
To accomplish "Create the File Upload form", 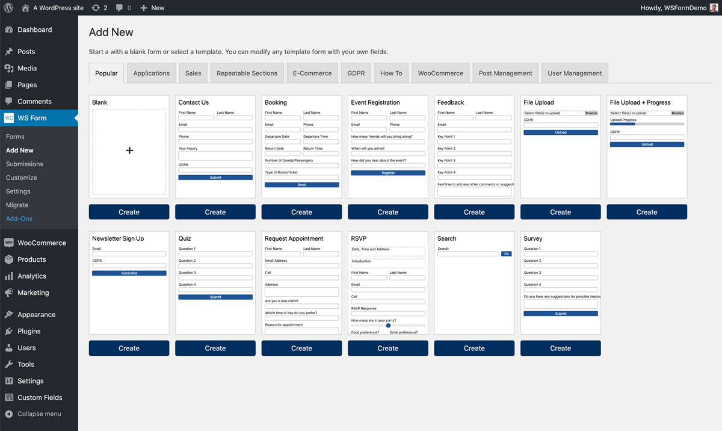I will tap(561, 212).
